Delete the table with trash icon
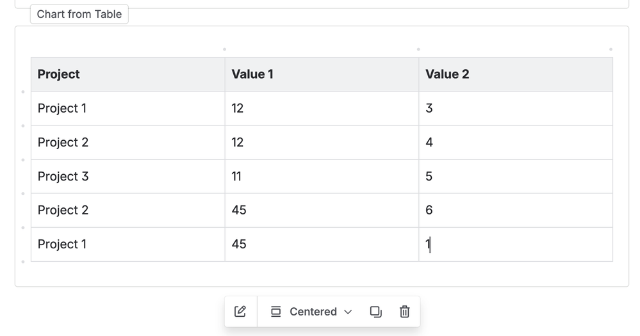The height and width of the screenshot is (336, 640). click(405, 312)
